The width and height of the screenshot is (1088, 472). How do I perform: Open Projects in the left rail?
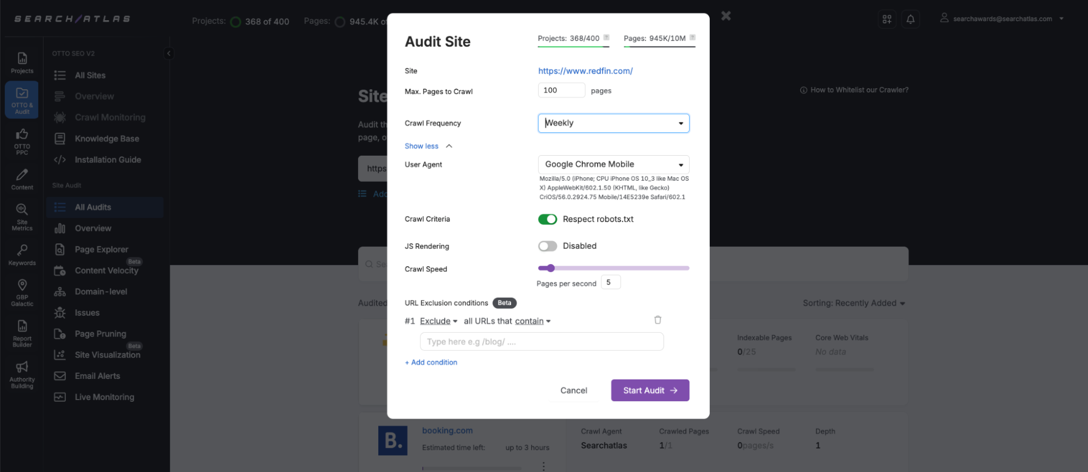point(22,63)
